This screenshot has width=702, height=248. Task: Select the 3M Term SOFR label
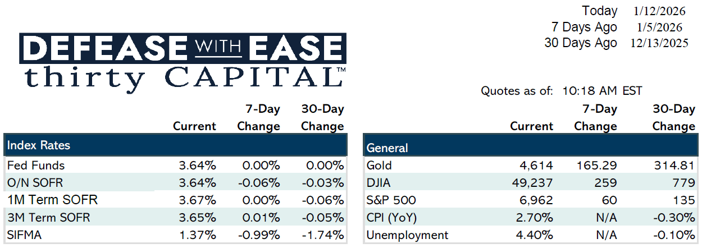53,217
